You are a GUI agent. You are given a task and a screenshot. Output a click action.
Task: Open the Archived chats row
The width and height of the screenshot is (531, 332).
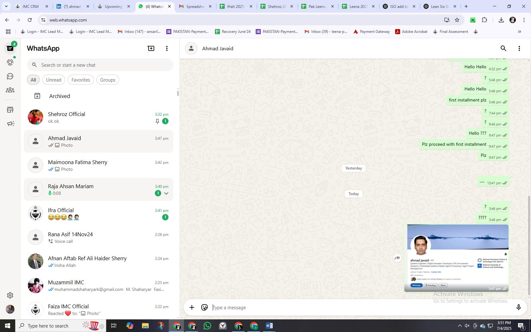click(x=99, y=96)
